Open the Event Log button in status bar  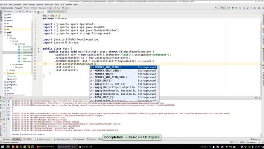[256, 139]
